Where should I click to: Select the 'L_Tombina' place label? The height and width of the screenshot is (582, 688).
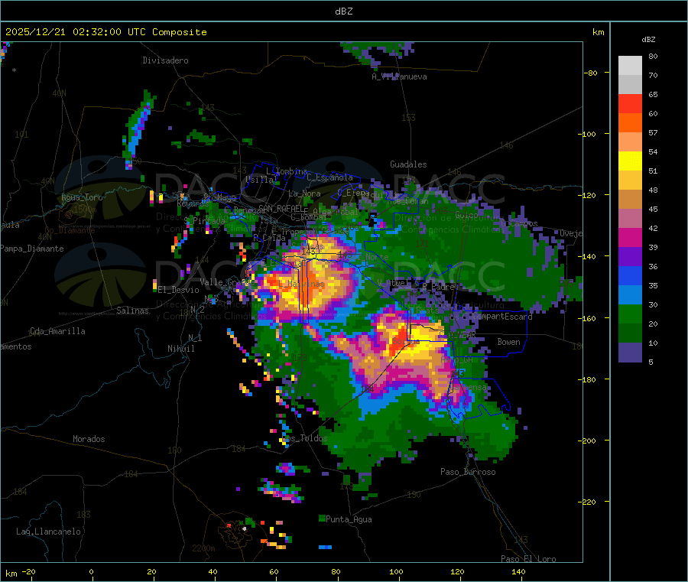287,171
